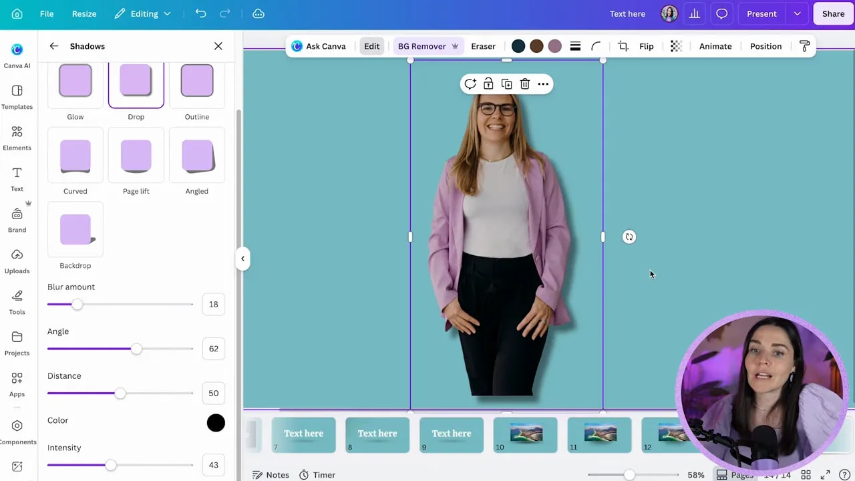
Task: Select the Crop tool icon
Action: (623, 46)
